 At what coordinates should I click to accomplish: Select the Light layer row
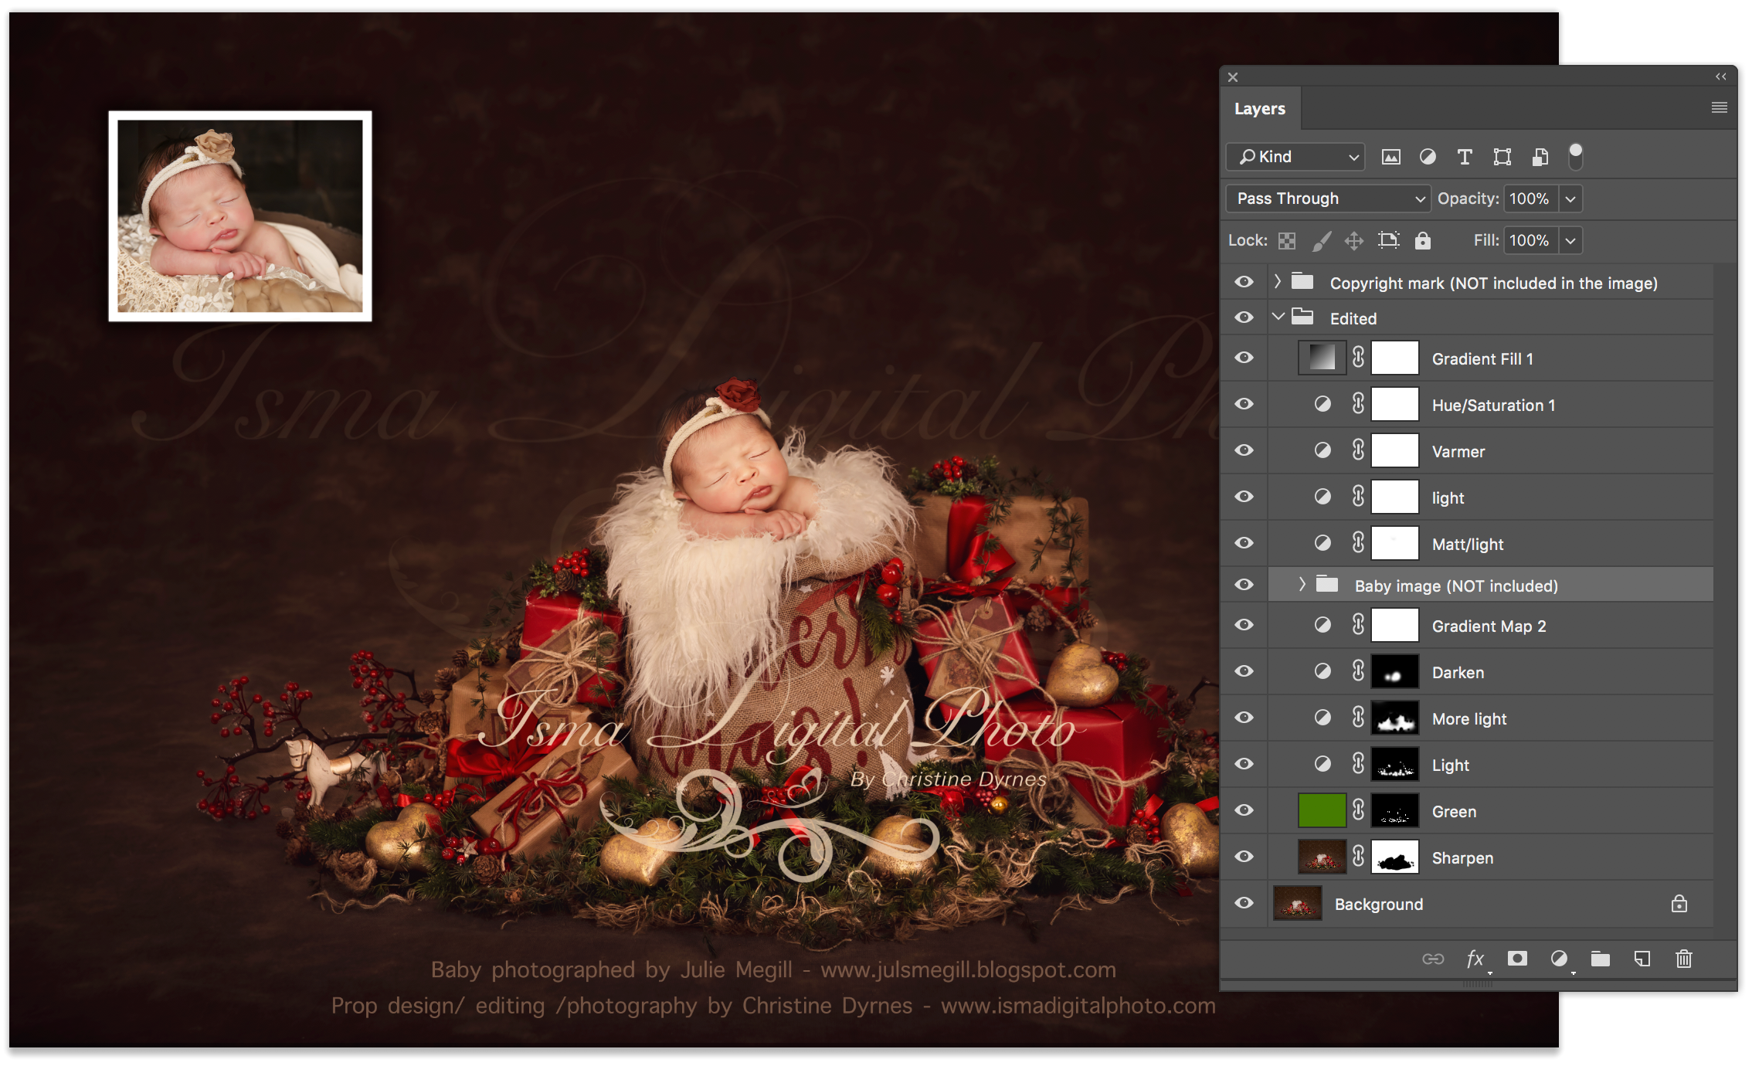[1491, 764]
